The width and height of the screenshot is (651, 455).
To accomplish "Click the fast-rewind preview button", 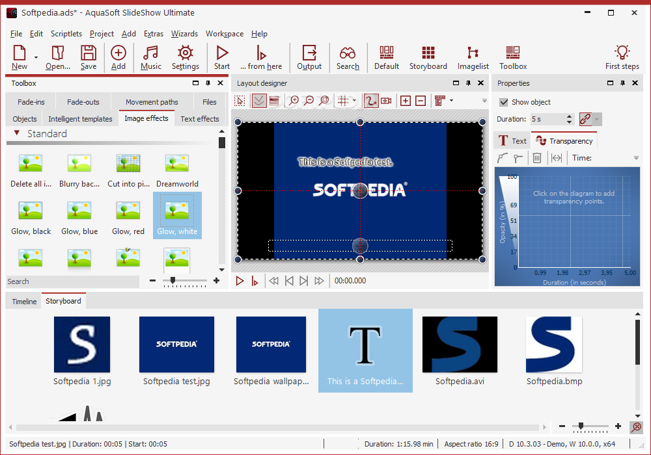I will (x=273, y=281).
